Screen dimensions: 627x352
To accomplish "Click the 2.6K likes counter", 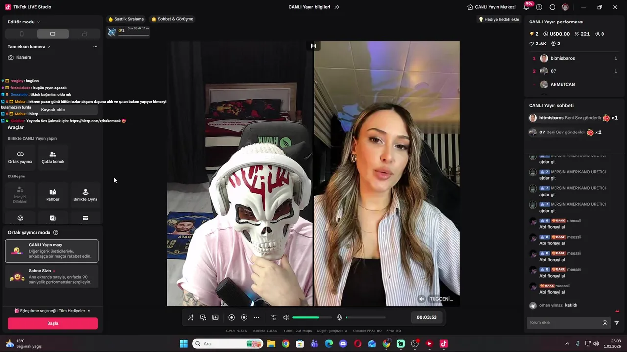I will click(537, 44).
